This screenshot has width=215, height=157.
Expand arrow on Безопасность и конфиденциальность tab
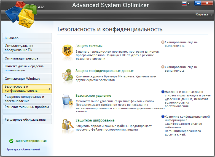pyautogui.click(x=50, y=89)
